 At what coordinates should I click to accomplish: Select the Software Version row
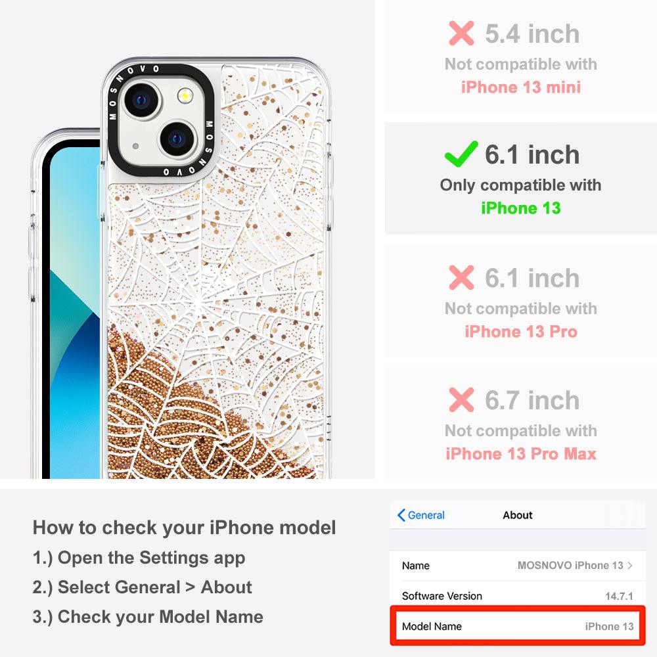point(518,596)
